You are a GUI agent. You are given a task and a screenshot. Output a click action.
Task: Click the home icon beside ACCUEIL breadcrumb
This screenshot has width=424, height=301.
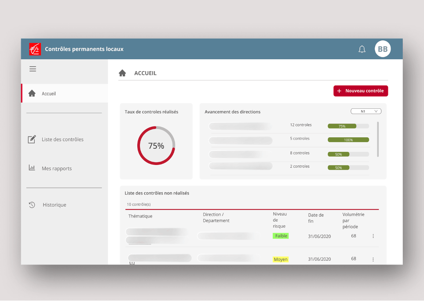(122, 73)
